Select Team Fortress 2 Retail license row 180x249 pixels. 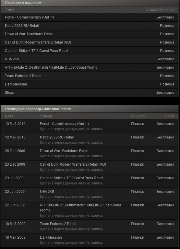click(90, 76)
